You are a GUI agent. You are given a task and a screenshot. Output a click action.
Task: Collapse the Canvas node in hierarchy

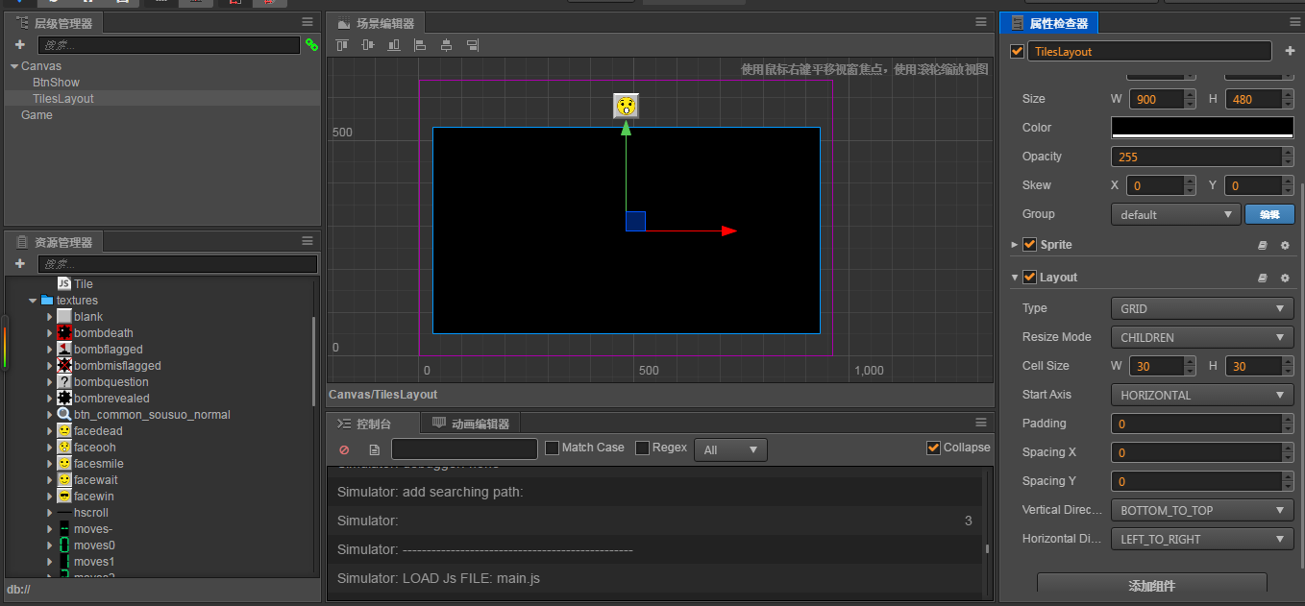[14, 66]
